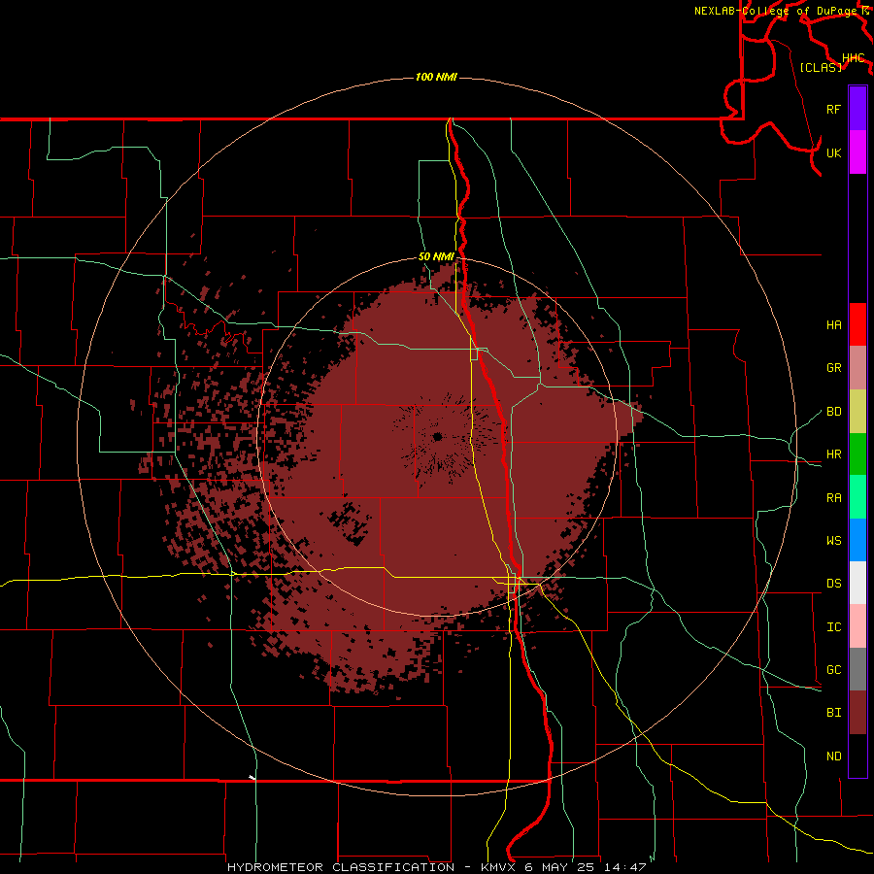
Task: Click the HA red legend swatch
Action: (857, 324)
